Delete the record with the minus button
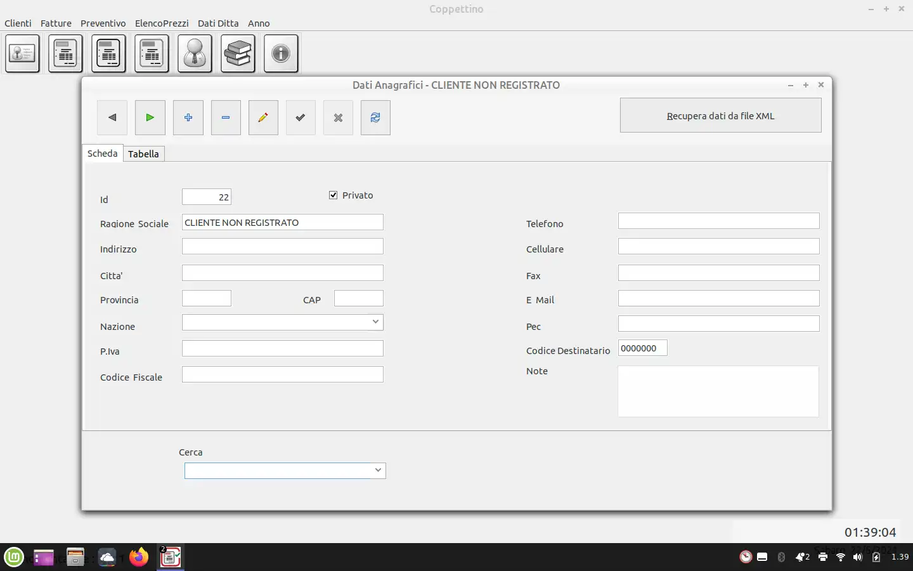Screen dimensions: 913x571 (226, 117)
